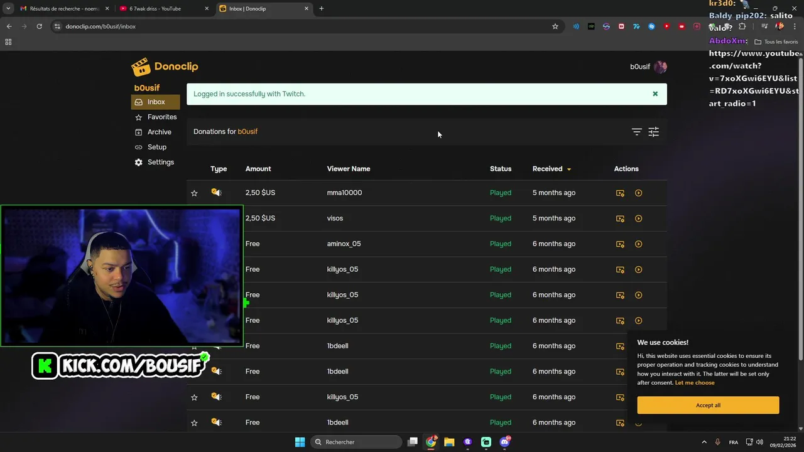Screen dimensions: 804x452
Task: Open a new browser tab
Action: (x=322, y=9)
